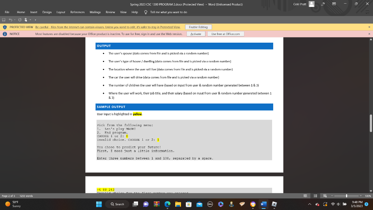Screen dimensions: 373x210
Task: Open the Windows Start menu
Action: (99, 204)
